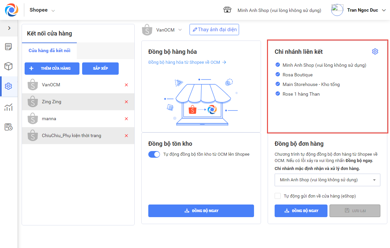Expand the sidebar with the chevron arrow

pos(9,28)
